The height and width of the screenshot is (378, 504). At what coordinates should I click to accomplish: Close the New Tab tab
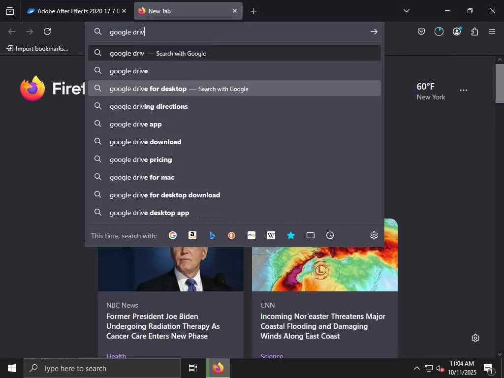[235, 11]
